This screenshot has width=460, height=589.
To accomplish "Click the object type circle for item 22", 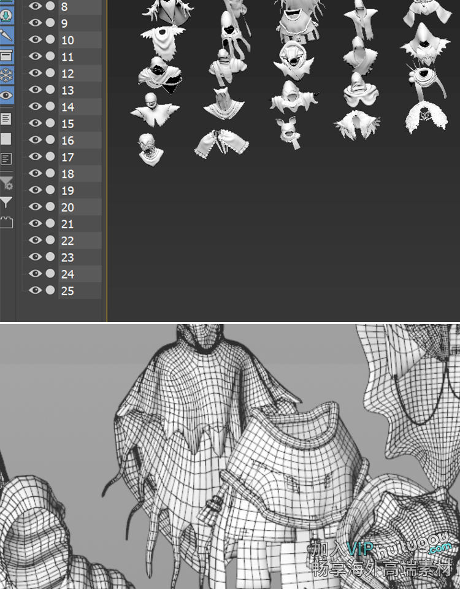I will point(50,240).
